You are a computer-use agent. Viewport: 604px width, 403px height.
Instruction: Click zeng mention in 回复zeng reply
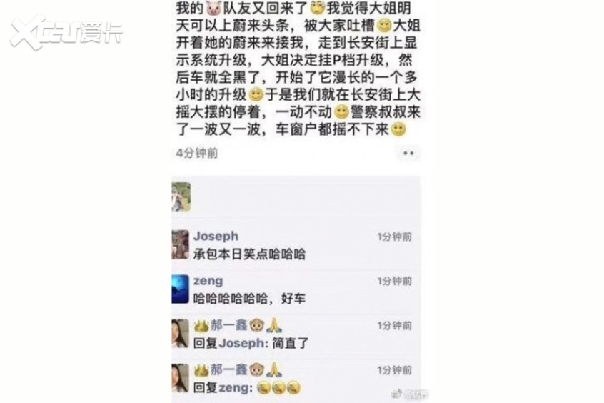click(x=236, y=387)
